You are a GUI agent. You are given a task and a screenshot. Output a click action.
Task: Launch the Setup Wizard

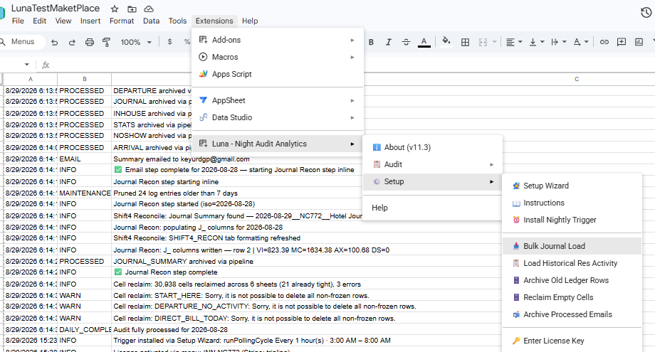coord(572,186)
